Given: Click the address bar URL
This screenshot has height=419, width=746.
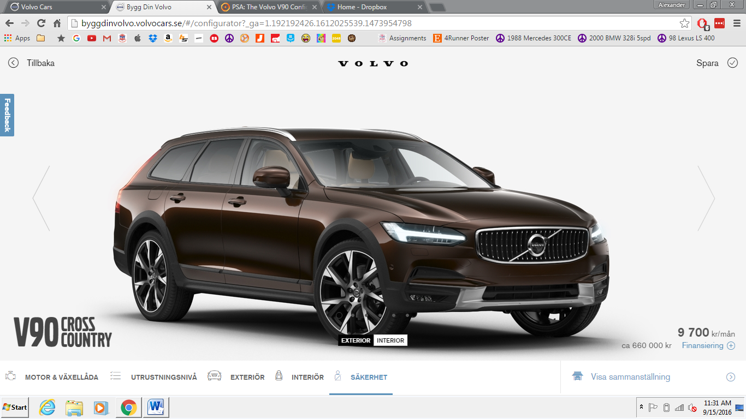Looking at the screenshot, I should 246,23.
